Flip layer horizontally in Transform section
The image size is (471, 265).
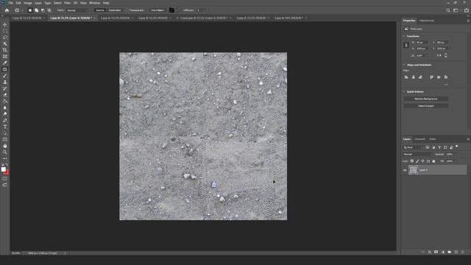439,56
